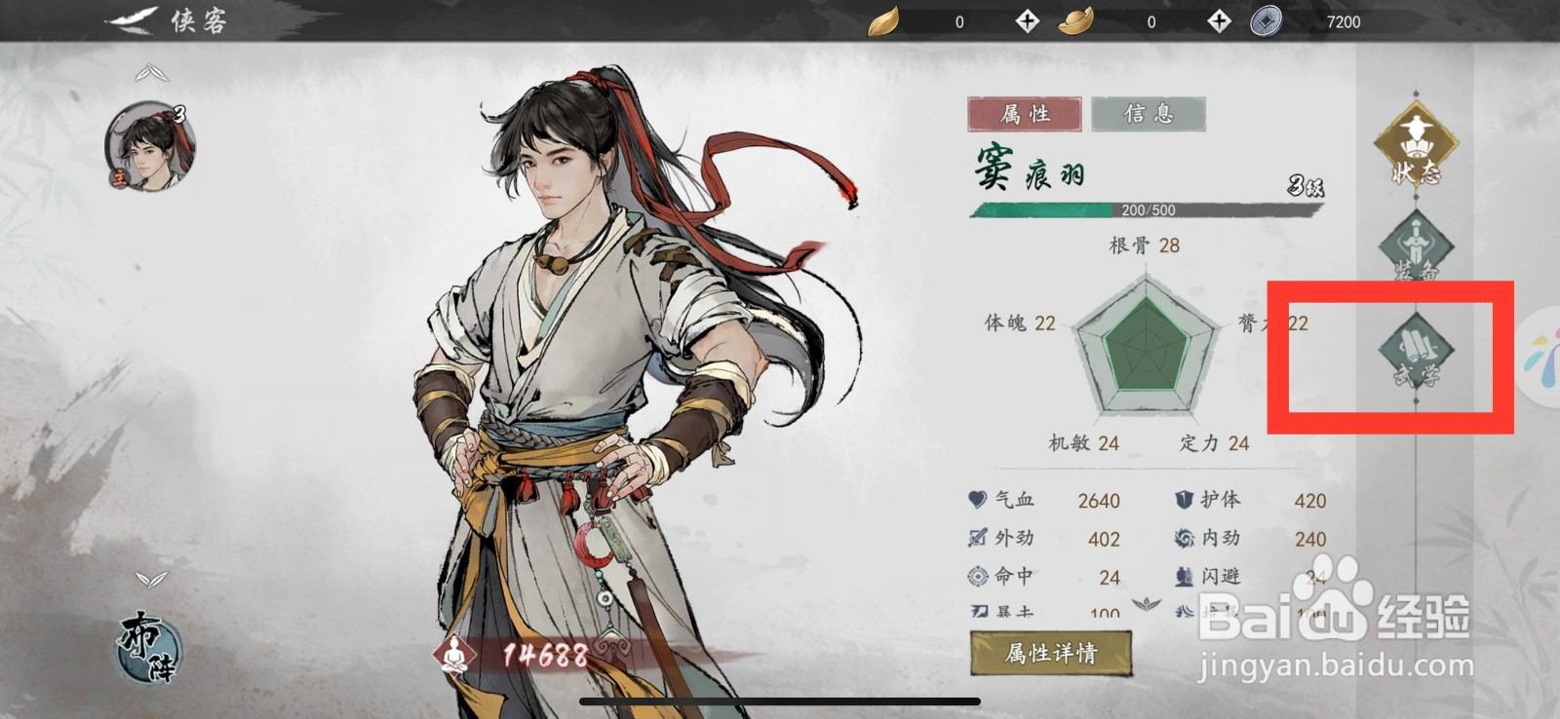Tap the copper coin currency icon
The height and width of the screenshot is (719, 1560).
point(1266,21)
